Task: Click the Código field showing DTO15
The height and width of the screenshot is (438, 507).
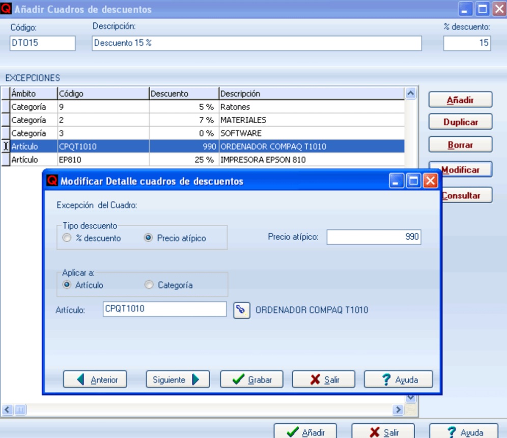Action: pos(42,43)
